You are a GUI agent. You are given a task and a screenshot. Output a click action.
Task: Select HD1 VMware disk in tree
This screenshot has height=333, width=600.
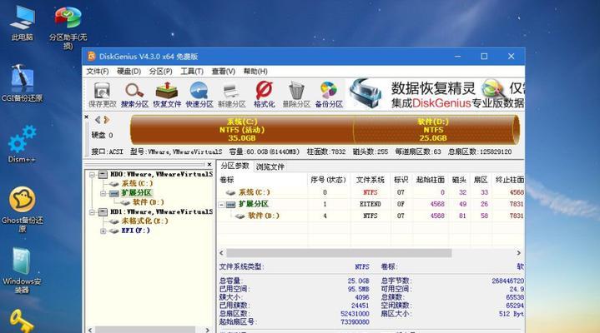tap(161, 211)
